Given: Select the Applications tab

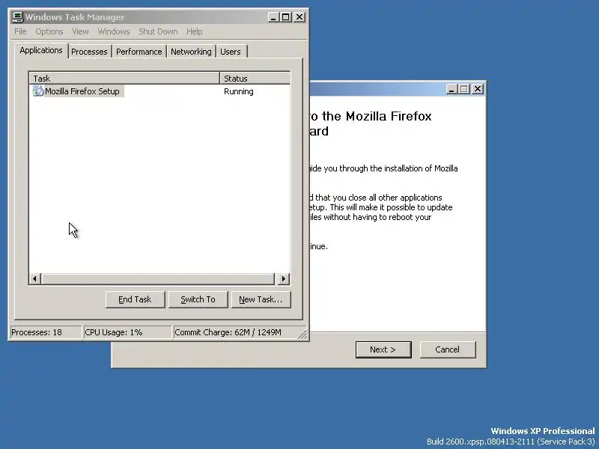Looking at the screenshot, I should tap(41, 50).
